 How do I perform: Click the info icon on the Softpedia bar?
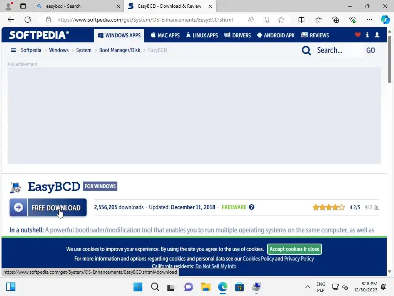(x=367, y=35)
